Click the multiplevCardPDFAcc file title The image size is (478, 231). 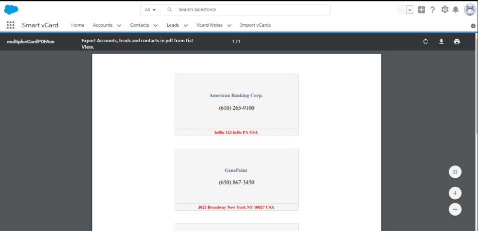click(30, 42)
